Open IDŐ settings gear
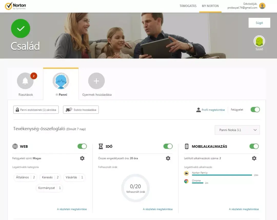Screen dimensions: 277x220 pyautogui.click(x=168, y=158)
